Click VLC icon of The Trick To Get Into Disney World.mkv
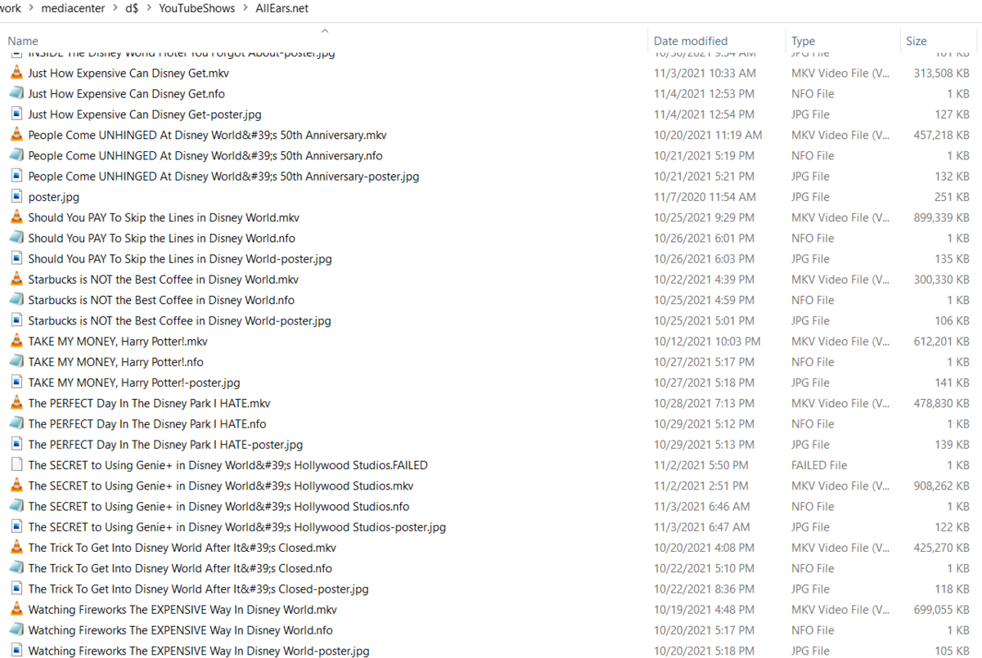Viewport: 982px width, 658px height. (16, 548)
